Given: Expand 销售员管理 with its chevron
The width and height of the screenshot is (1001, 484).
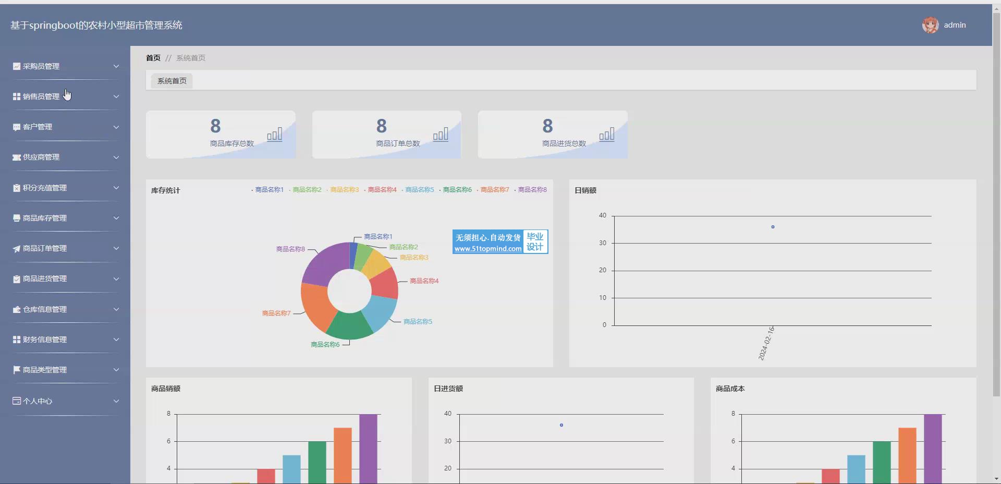Looking at the screenshot, I should coord(116,96).
